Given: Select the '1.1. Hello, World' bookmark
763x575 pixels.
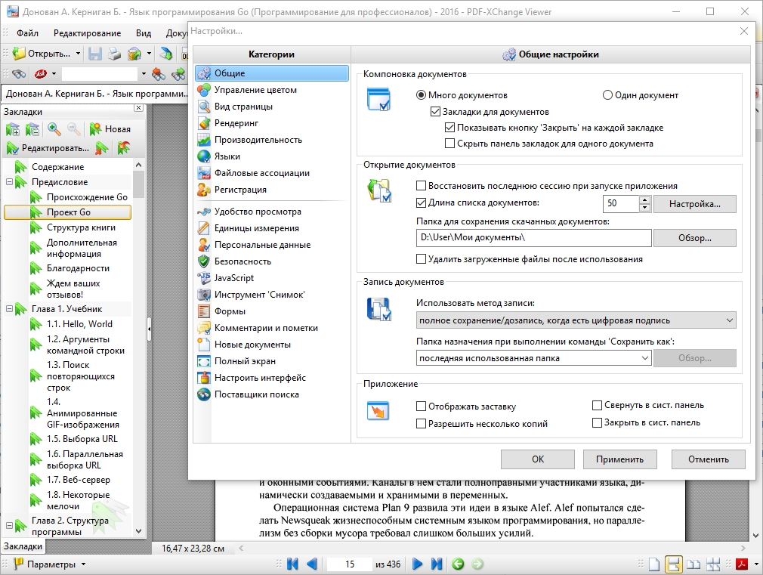Looking at the screenshot, I should 79,324.
